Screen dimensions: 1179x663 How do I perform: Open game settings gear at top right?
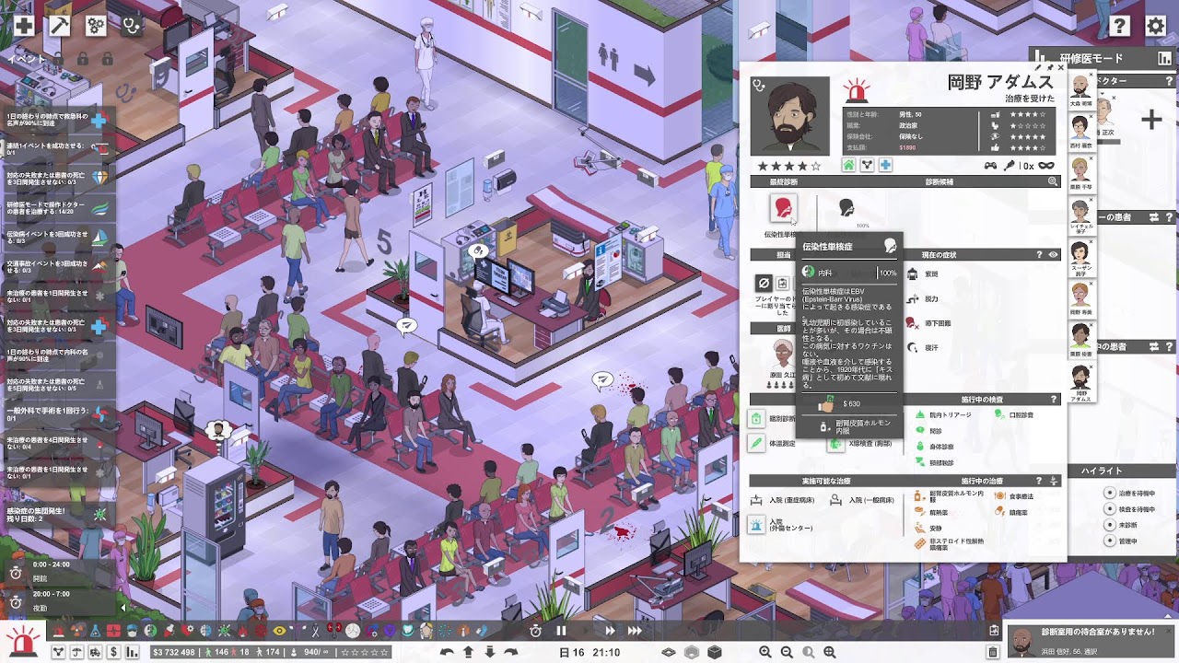point(1156,26)
